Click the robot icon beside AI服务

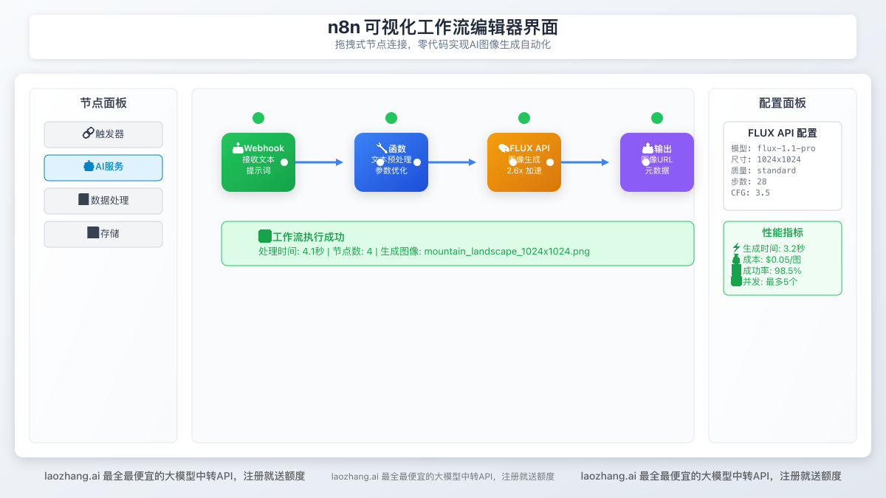pos(89,167)
